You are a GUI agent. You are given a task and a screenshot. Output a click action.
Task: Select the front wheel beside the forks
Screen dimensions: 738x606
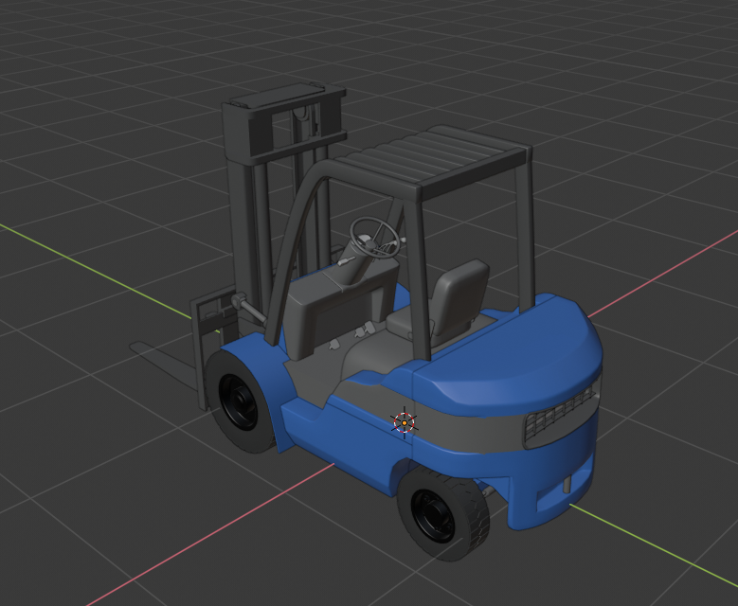[241, 401]
